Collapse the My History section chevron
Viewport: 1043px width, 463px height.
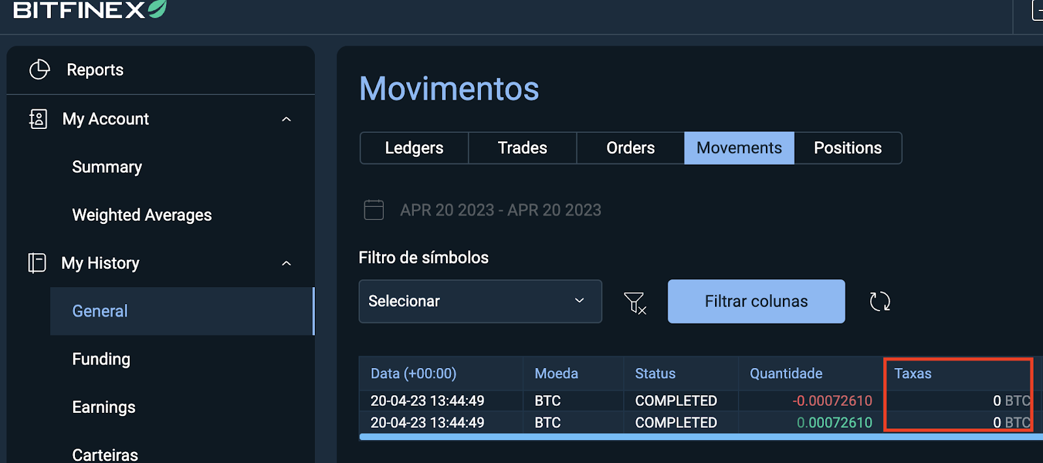pos(286,264)
